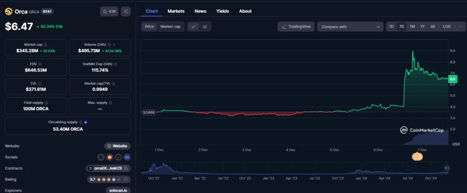Open the Reddit social link

tap(110, 157)
